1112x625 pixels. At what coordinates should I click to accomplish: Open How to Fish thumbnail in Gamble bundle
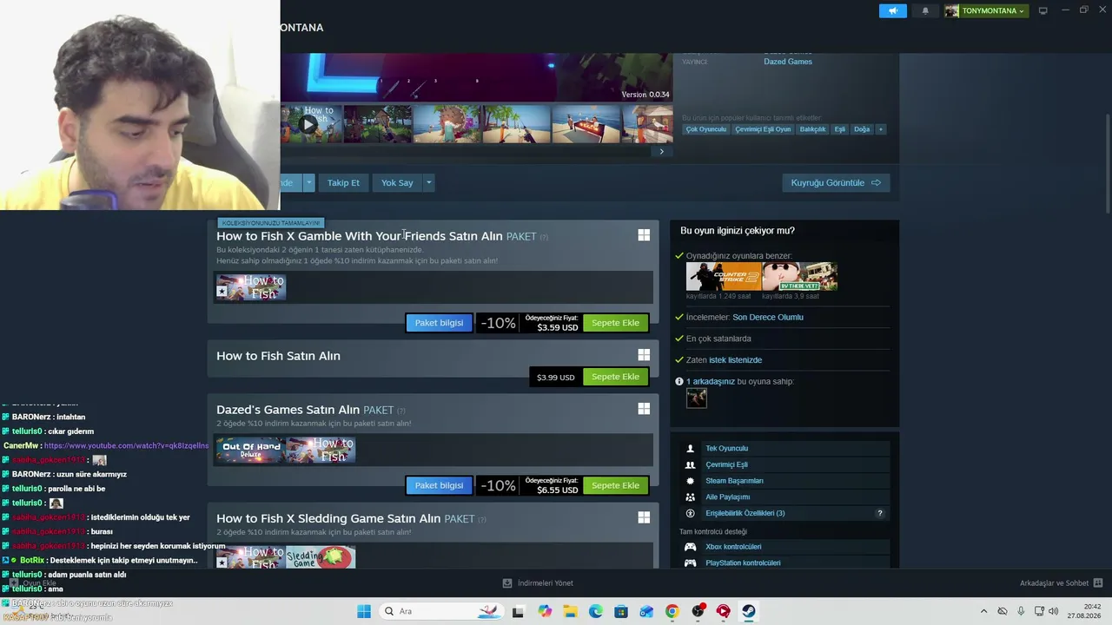[x=251, y=287]
